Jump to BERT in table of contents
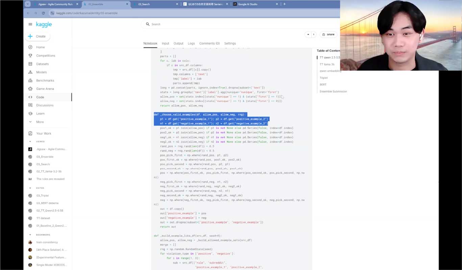Image resolution: width=462 pixels, height=270 pixels. [323, 85]
